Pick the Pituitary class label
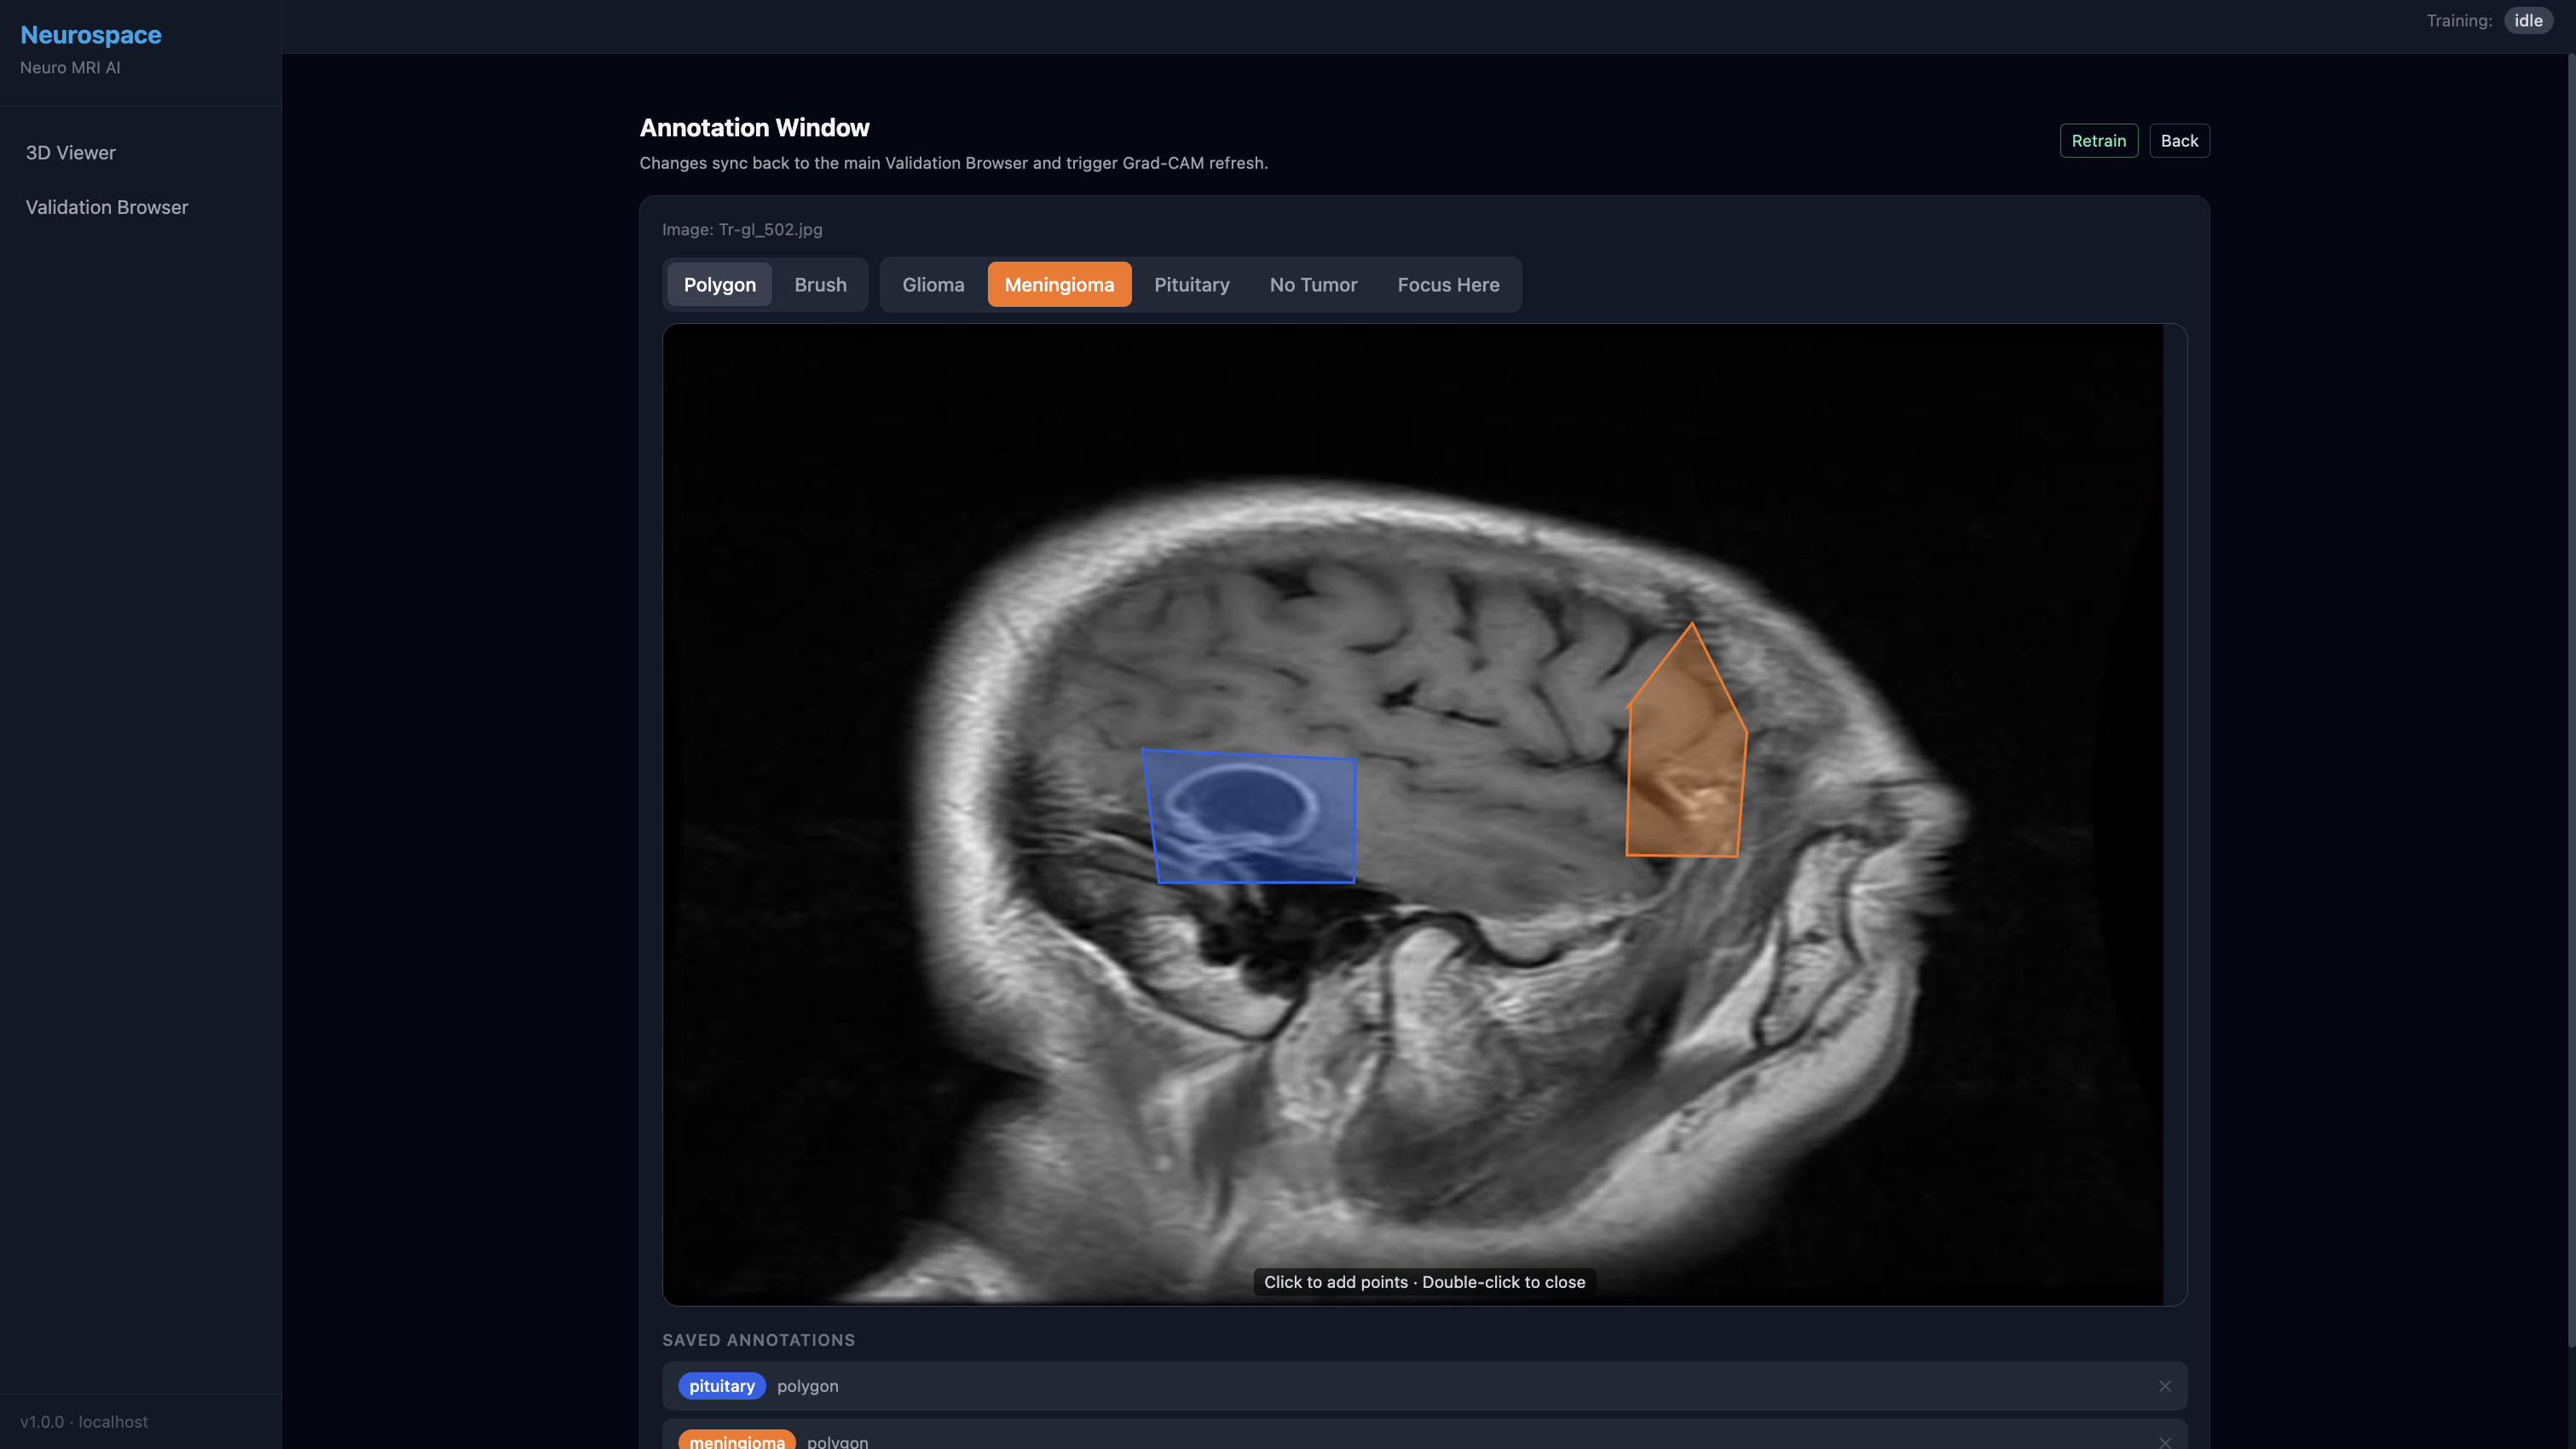Viewport: 2576px width, 1449px height. point(1191,285)
